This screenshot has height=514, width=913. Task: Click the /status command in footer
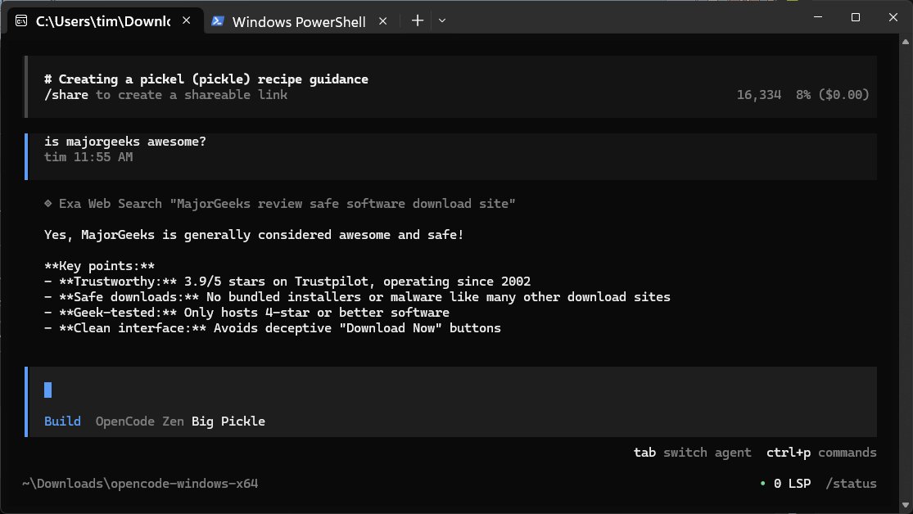851,484
